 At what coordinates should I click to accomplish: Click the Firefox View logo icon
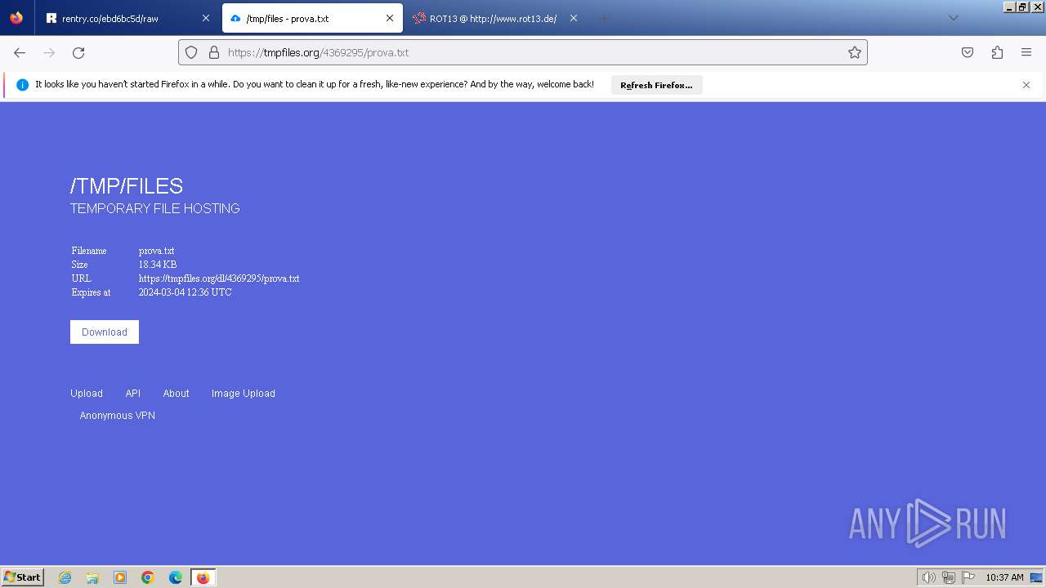(x=16, y=18)
